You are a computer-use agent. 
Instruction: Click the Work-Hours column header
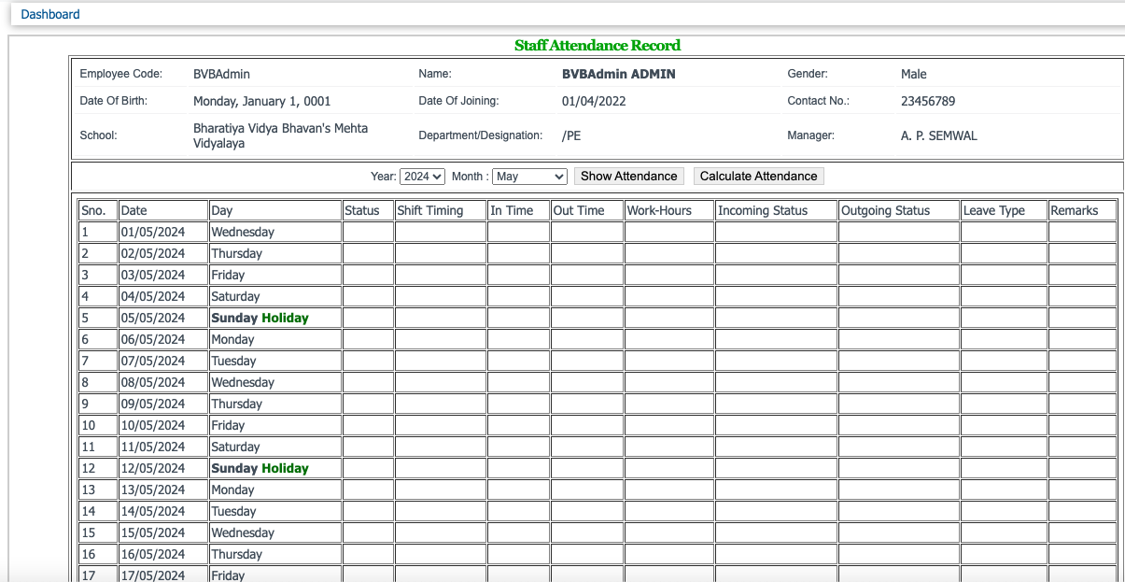(669, 210)
